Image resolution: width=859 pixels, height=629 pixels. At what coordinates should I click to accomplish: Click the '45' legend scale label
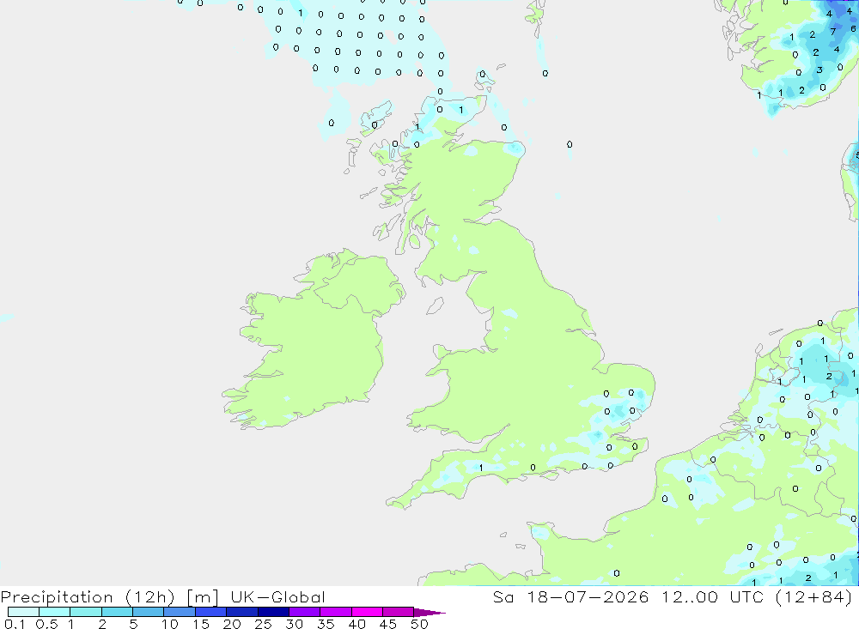[388, 624]
